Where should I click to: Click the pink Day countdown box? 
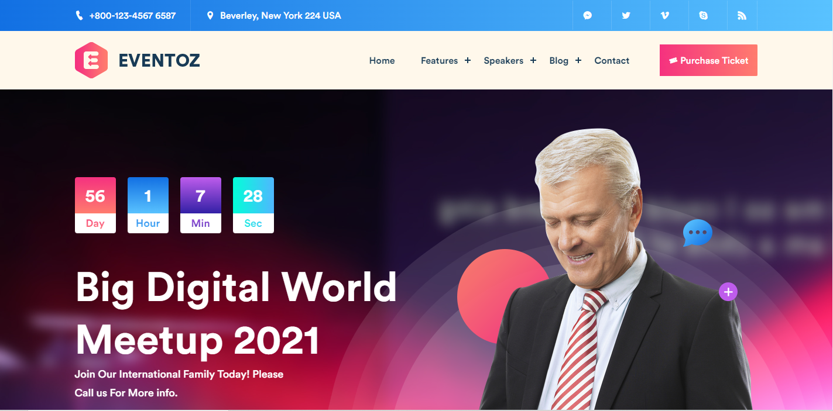click(95, 205)
